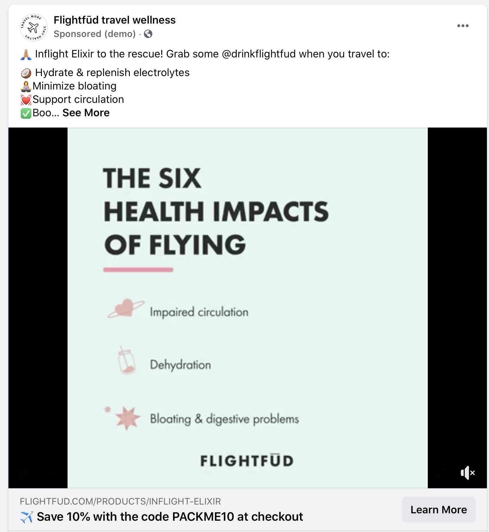The image size is (489, 532).
Task: Open the Flightfūd round airplane logo avatar
Action: (33, 27)
